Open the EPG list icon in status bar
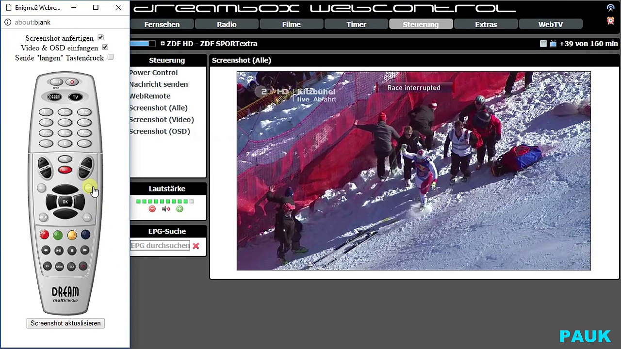This screenshot has width=621, height=349. pyautogui.click(x=543, y=44)
